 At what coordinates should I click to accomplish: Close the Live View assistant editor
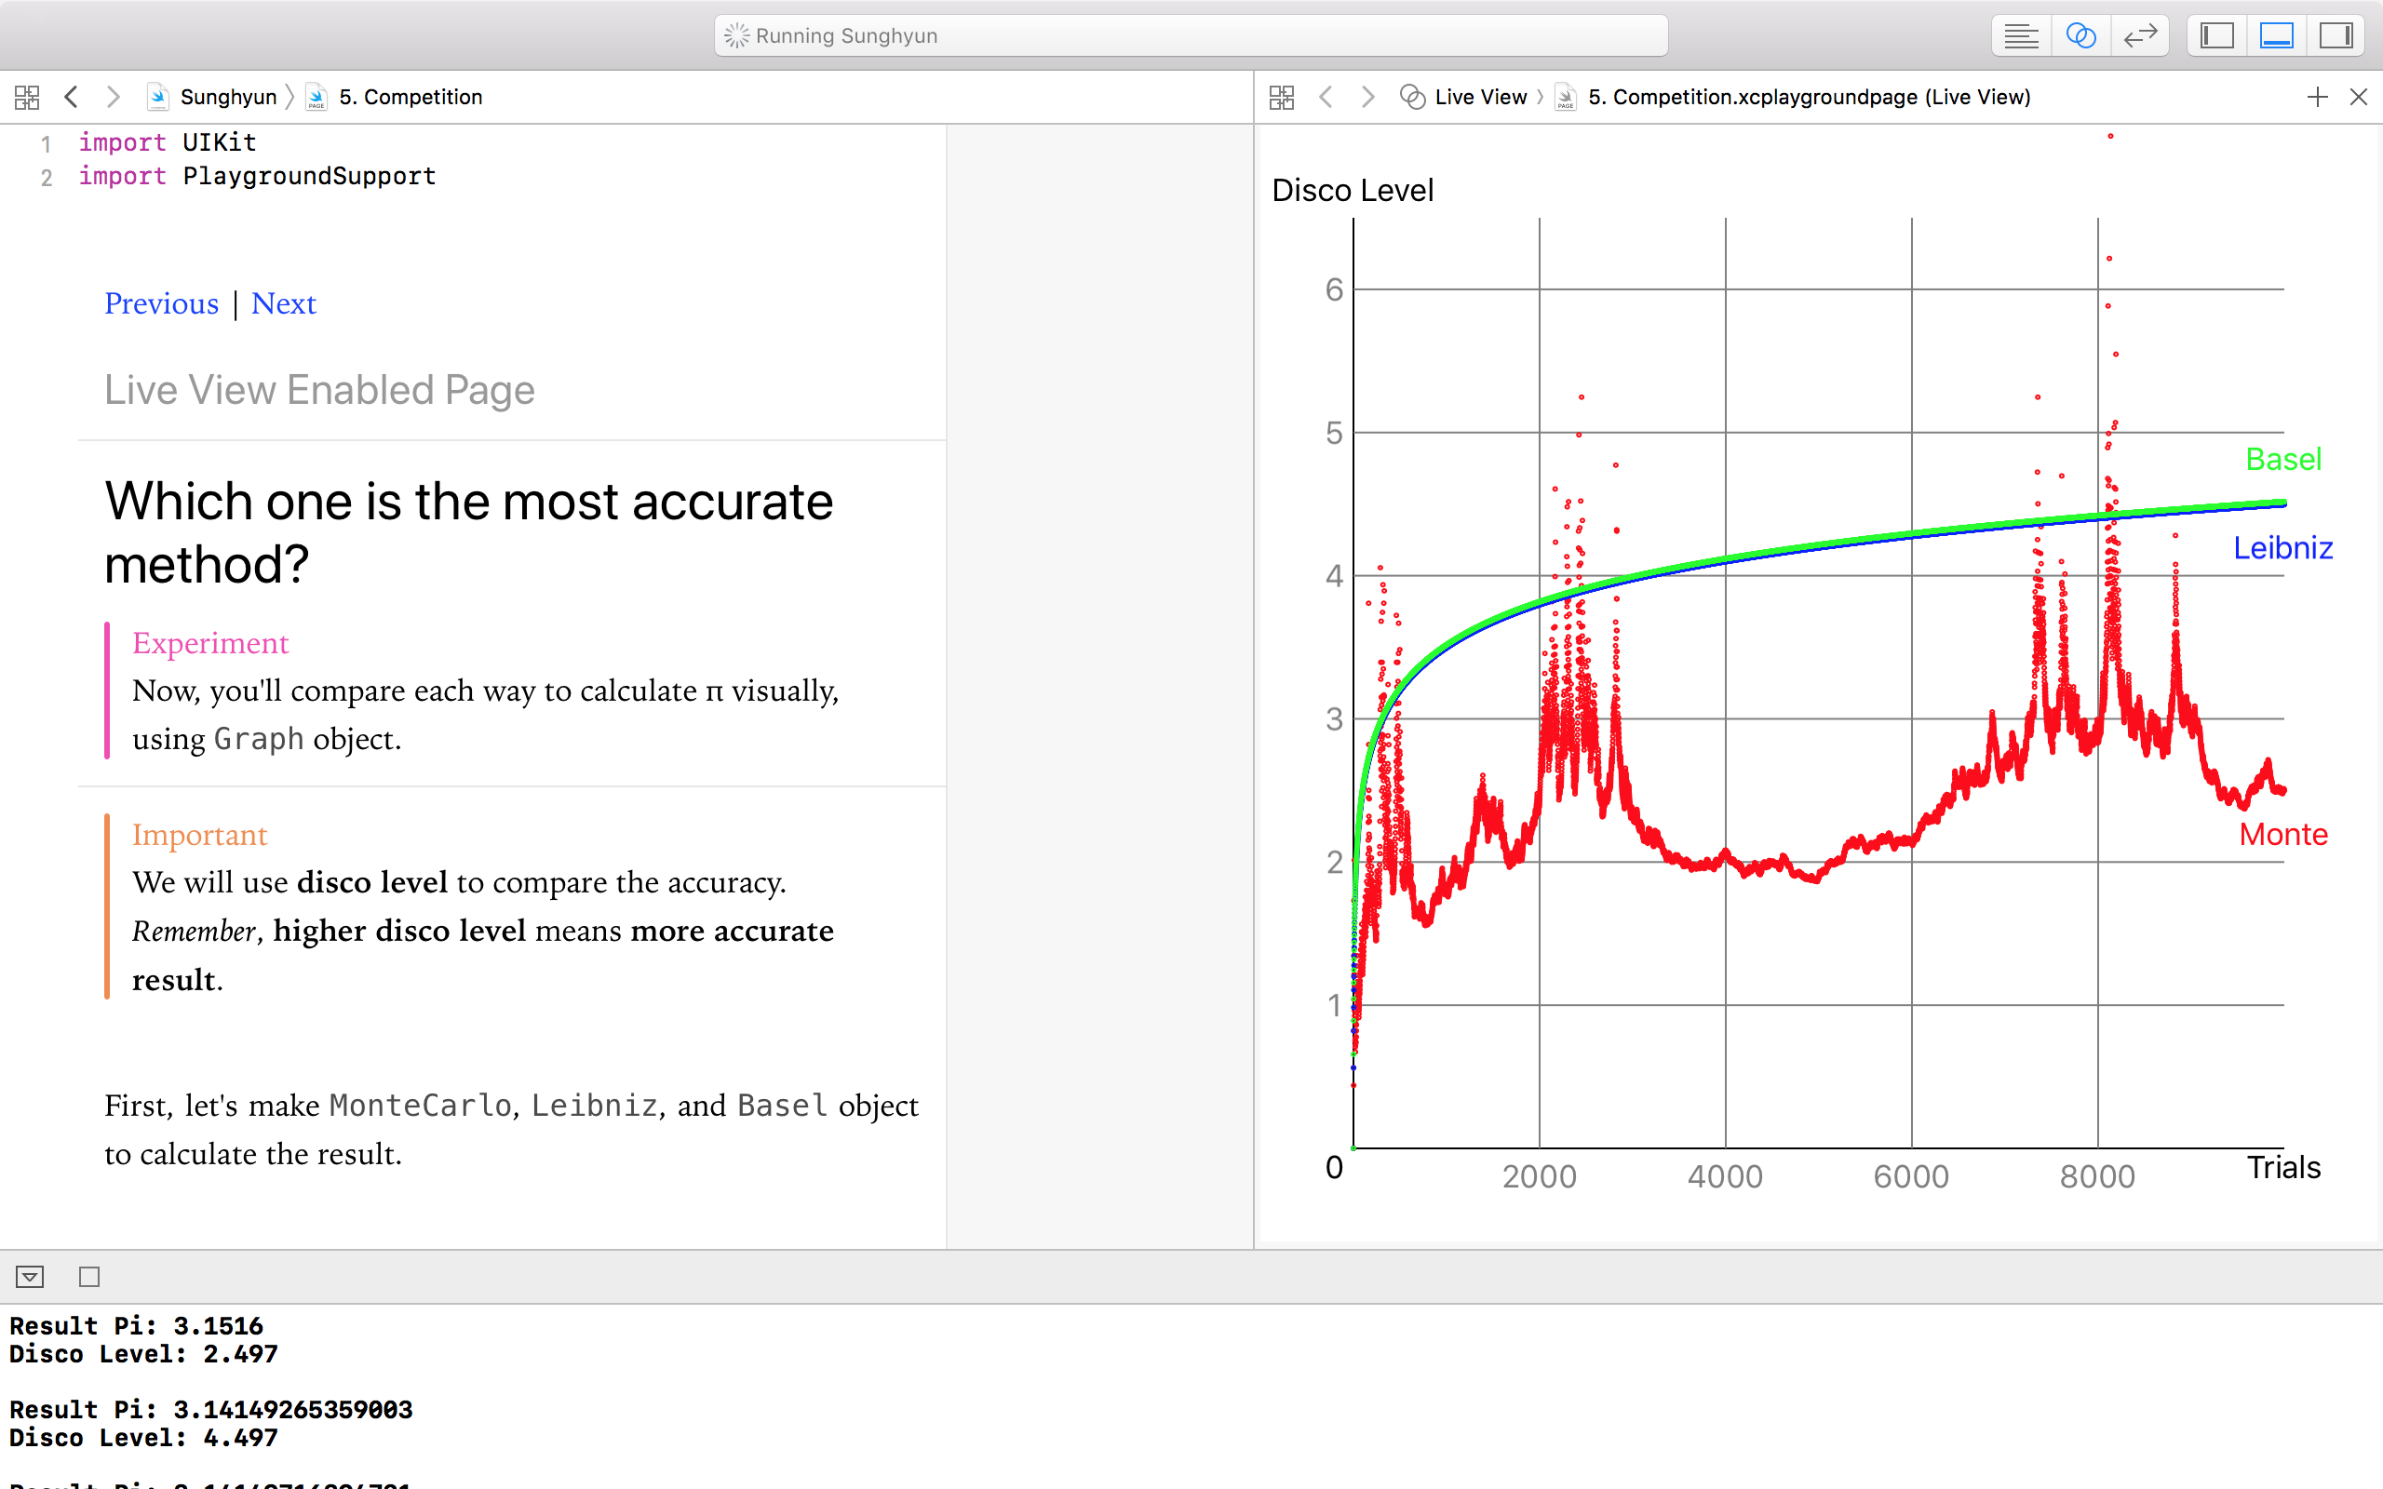[x=2359, y=97]
